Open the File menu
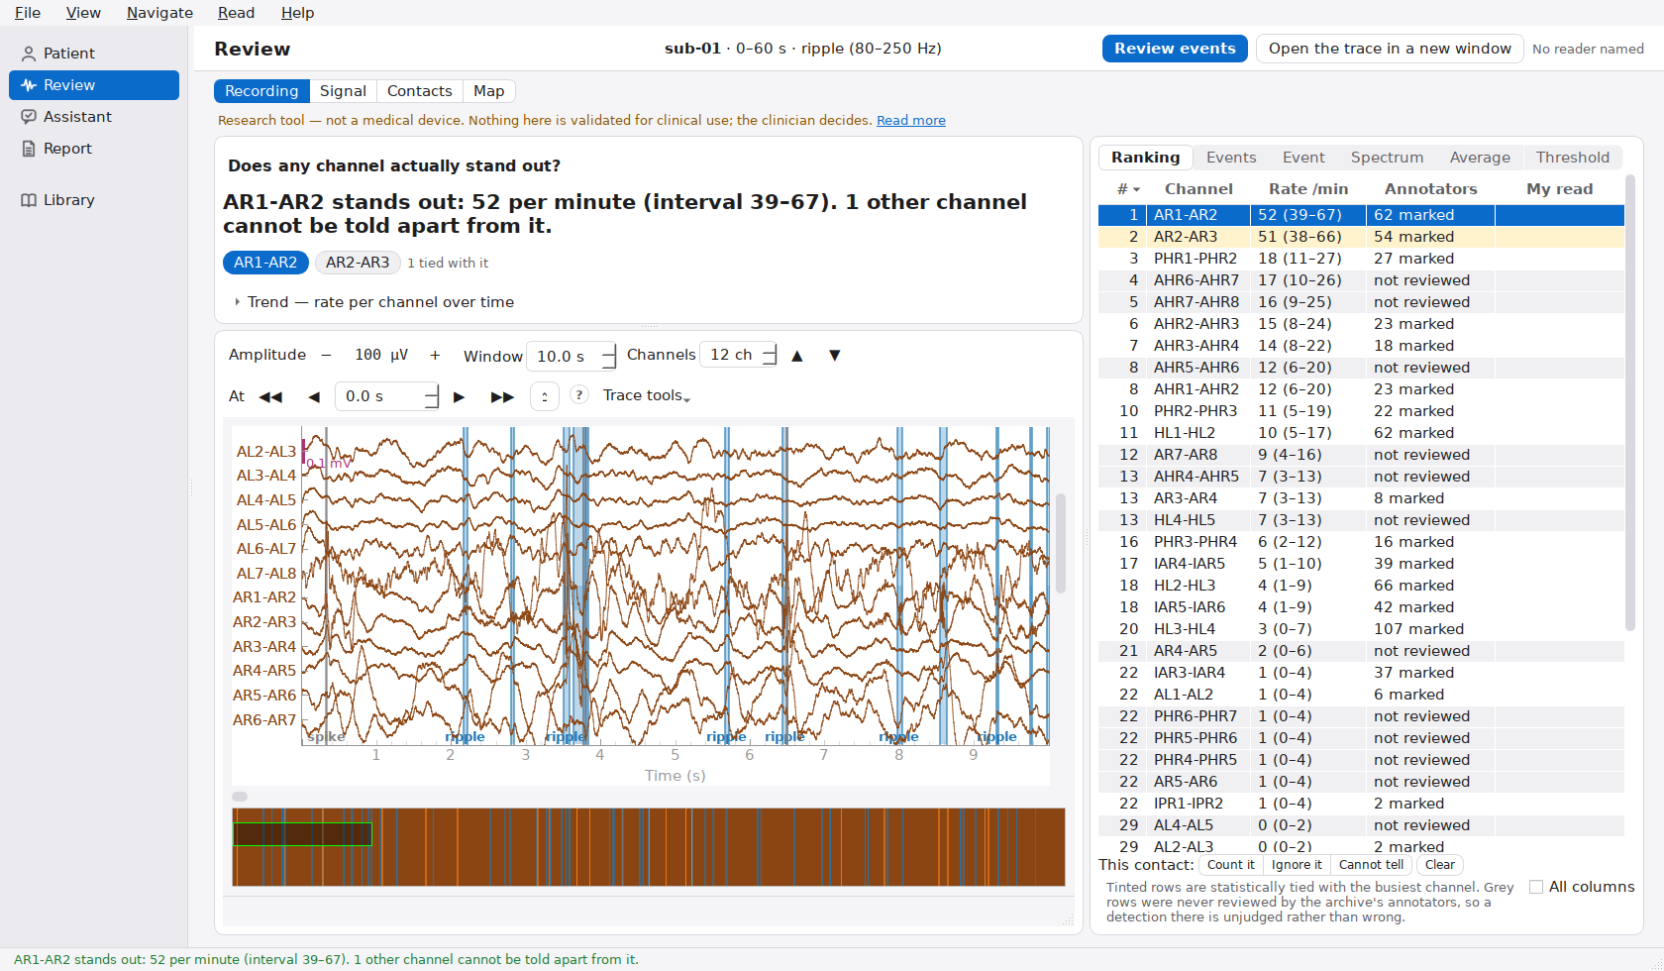This screenshot has width=1664, height=971. pos(28,13)
